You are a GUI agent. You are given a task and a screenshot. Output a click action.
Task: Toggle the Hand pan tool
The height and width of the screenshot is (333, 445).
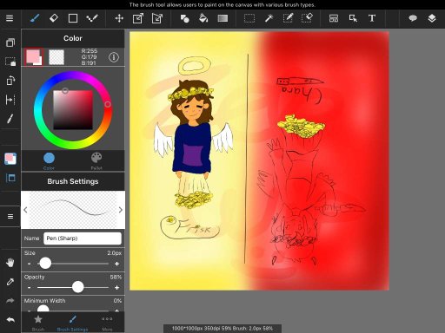(10, 263)
